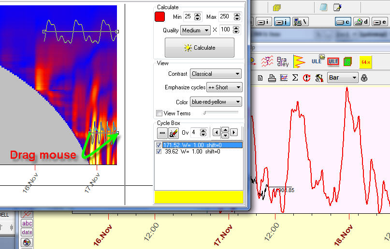This screenshot has height=249, width=390.
Task: Uncheck the 171.52 cycle checkbox
Action: pos(159,145)
